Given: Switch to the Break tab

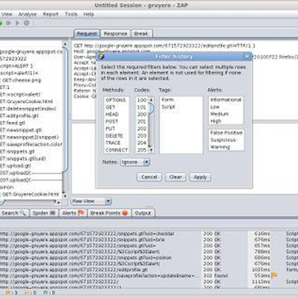Looking at the screenshot, I should (x=141, y=34).
